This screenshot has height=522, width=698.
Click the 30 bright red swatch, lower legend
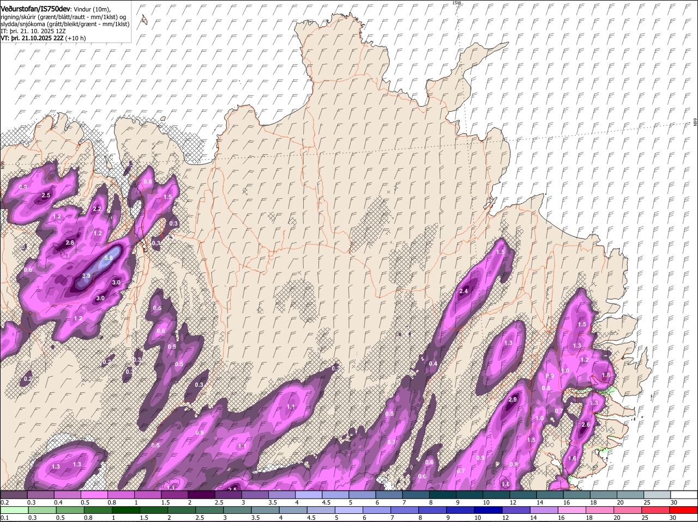(x=683, y=510)
